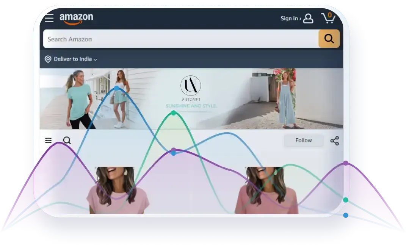This screenshot has width=406, height=250.
Task: Open the Amazon hamburger menu beside the logo
Action: coord(49,18)
